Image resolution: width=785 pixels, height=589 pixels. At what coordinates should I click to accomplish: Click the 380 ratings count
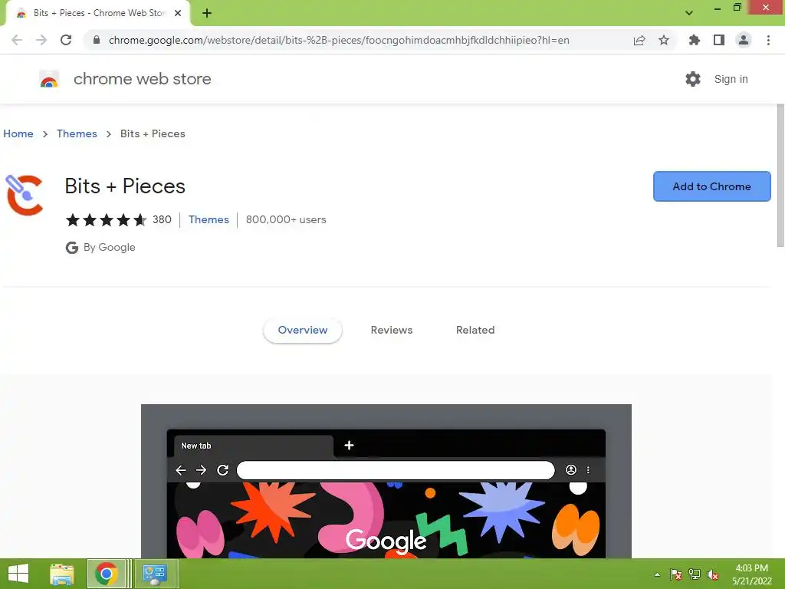tap(162, 220)
